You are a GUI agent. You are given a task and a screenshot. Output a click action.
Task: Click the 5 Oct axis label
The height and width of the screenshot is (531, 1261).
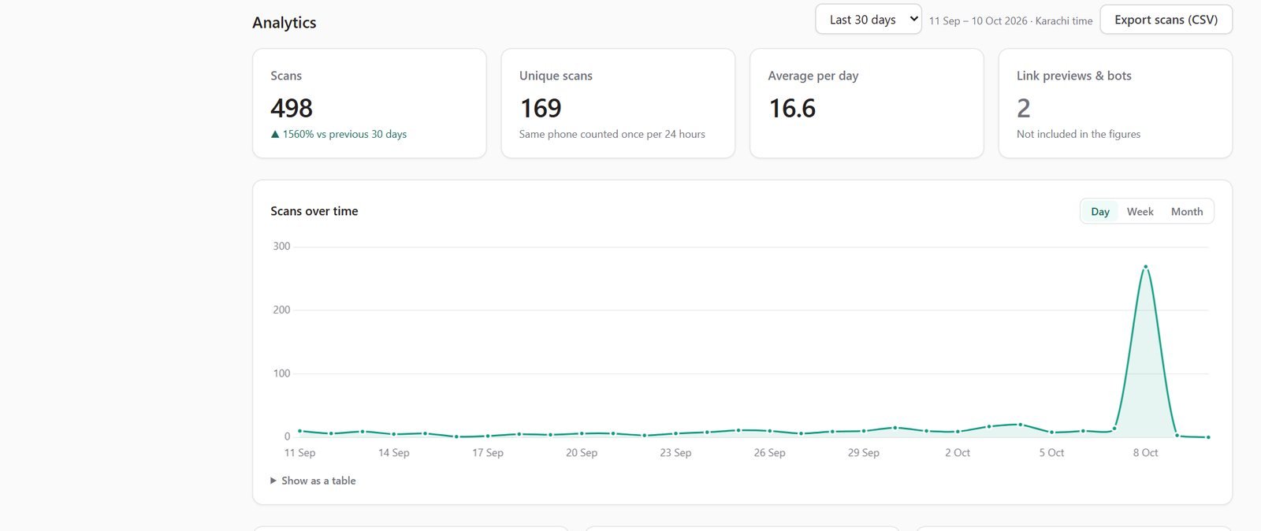[x=1051, y=453]
